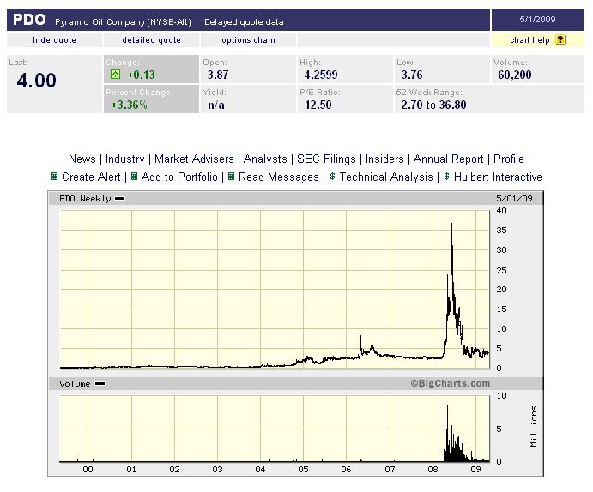Click the change value +0.13
Image resolution: width=593 pixels, height=492 pixels.
coord(141,75)
